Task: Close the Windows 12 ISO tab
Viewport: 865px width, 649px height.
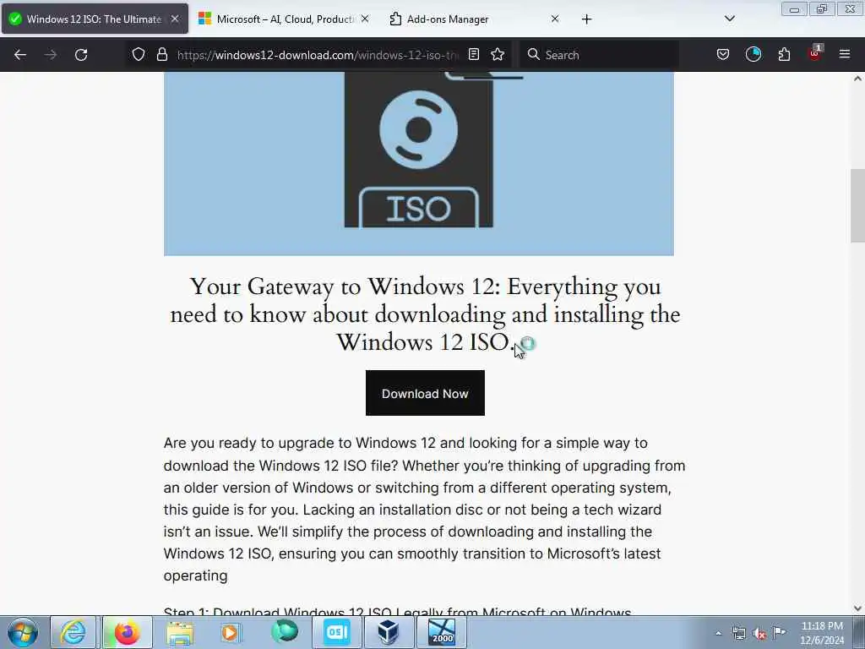Action: tap(175, 19)
